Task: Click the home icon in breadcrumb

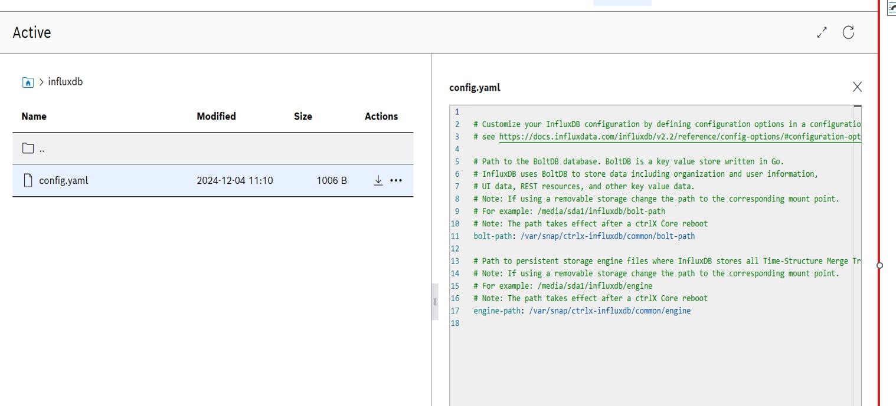Action: click(28, 82)
